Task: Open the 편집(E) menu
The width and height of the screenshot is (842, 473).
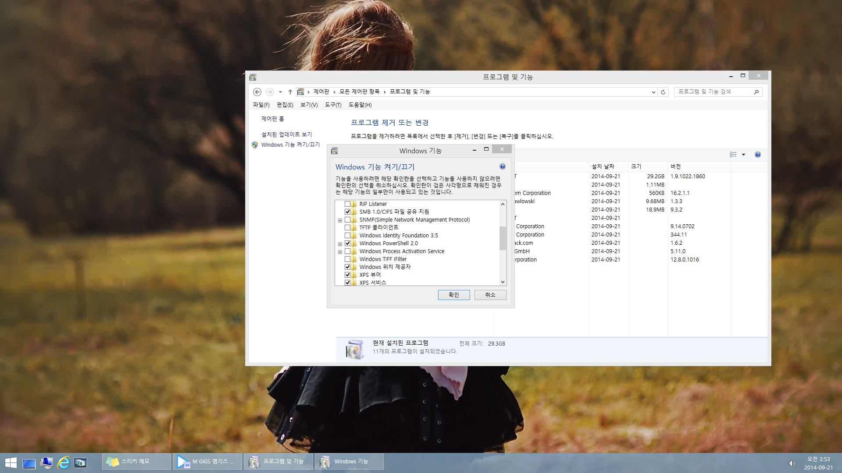Action: (x=285, y=105)
